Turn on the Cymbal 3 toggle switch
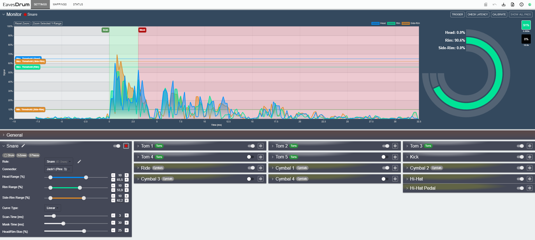The width and height of the screenshot is (535, 240). pyautogui.click(x=251, y=179)
